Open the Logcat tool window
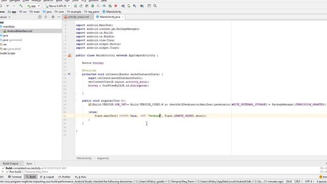The width and height of the screenshot is (327, 184). (x=47, y=177)
